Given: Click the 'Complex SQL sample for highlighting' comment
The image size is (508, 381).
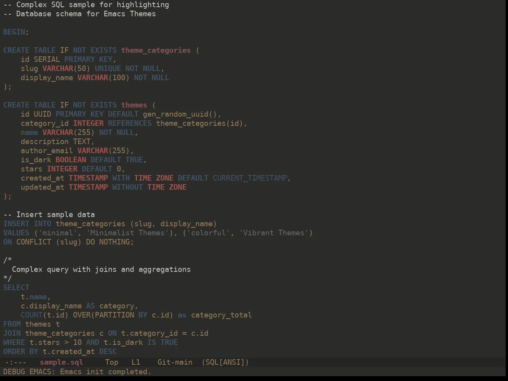Looking at the screenshot, I should point(86,5).
